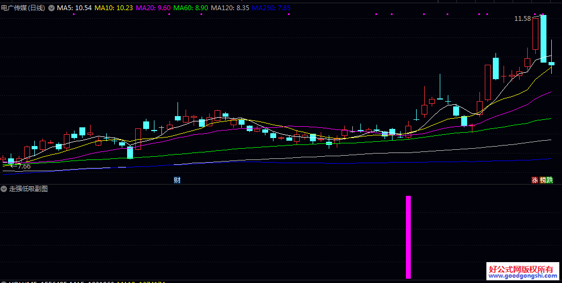
Task: Click the 7.66 low price label
Action: (x=24, y=166)
